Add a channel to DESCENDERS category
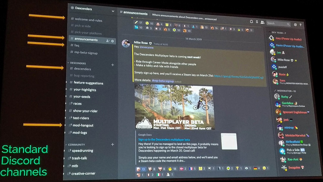 [x=113, y=65]
